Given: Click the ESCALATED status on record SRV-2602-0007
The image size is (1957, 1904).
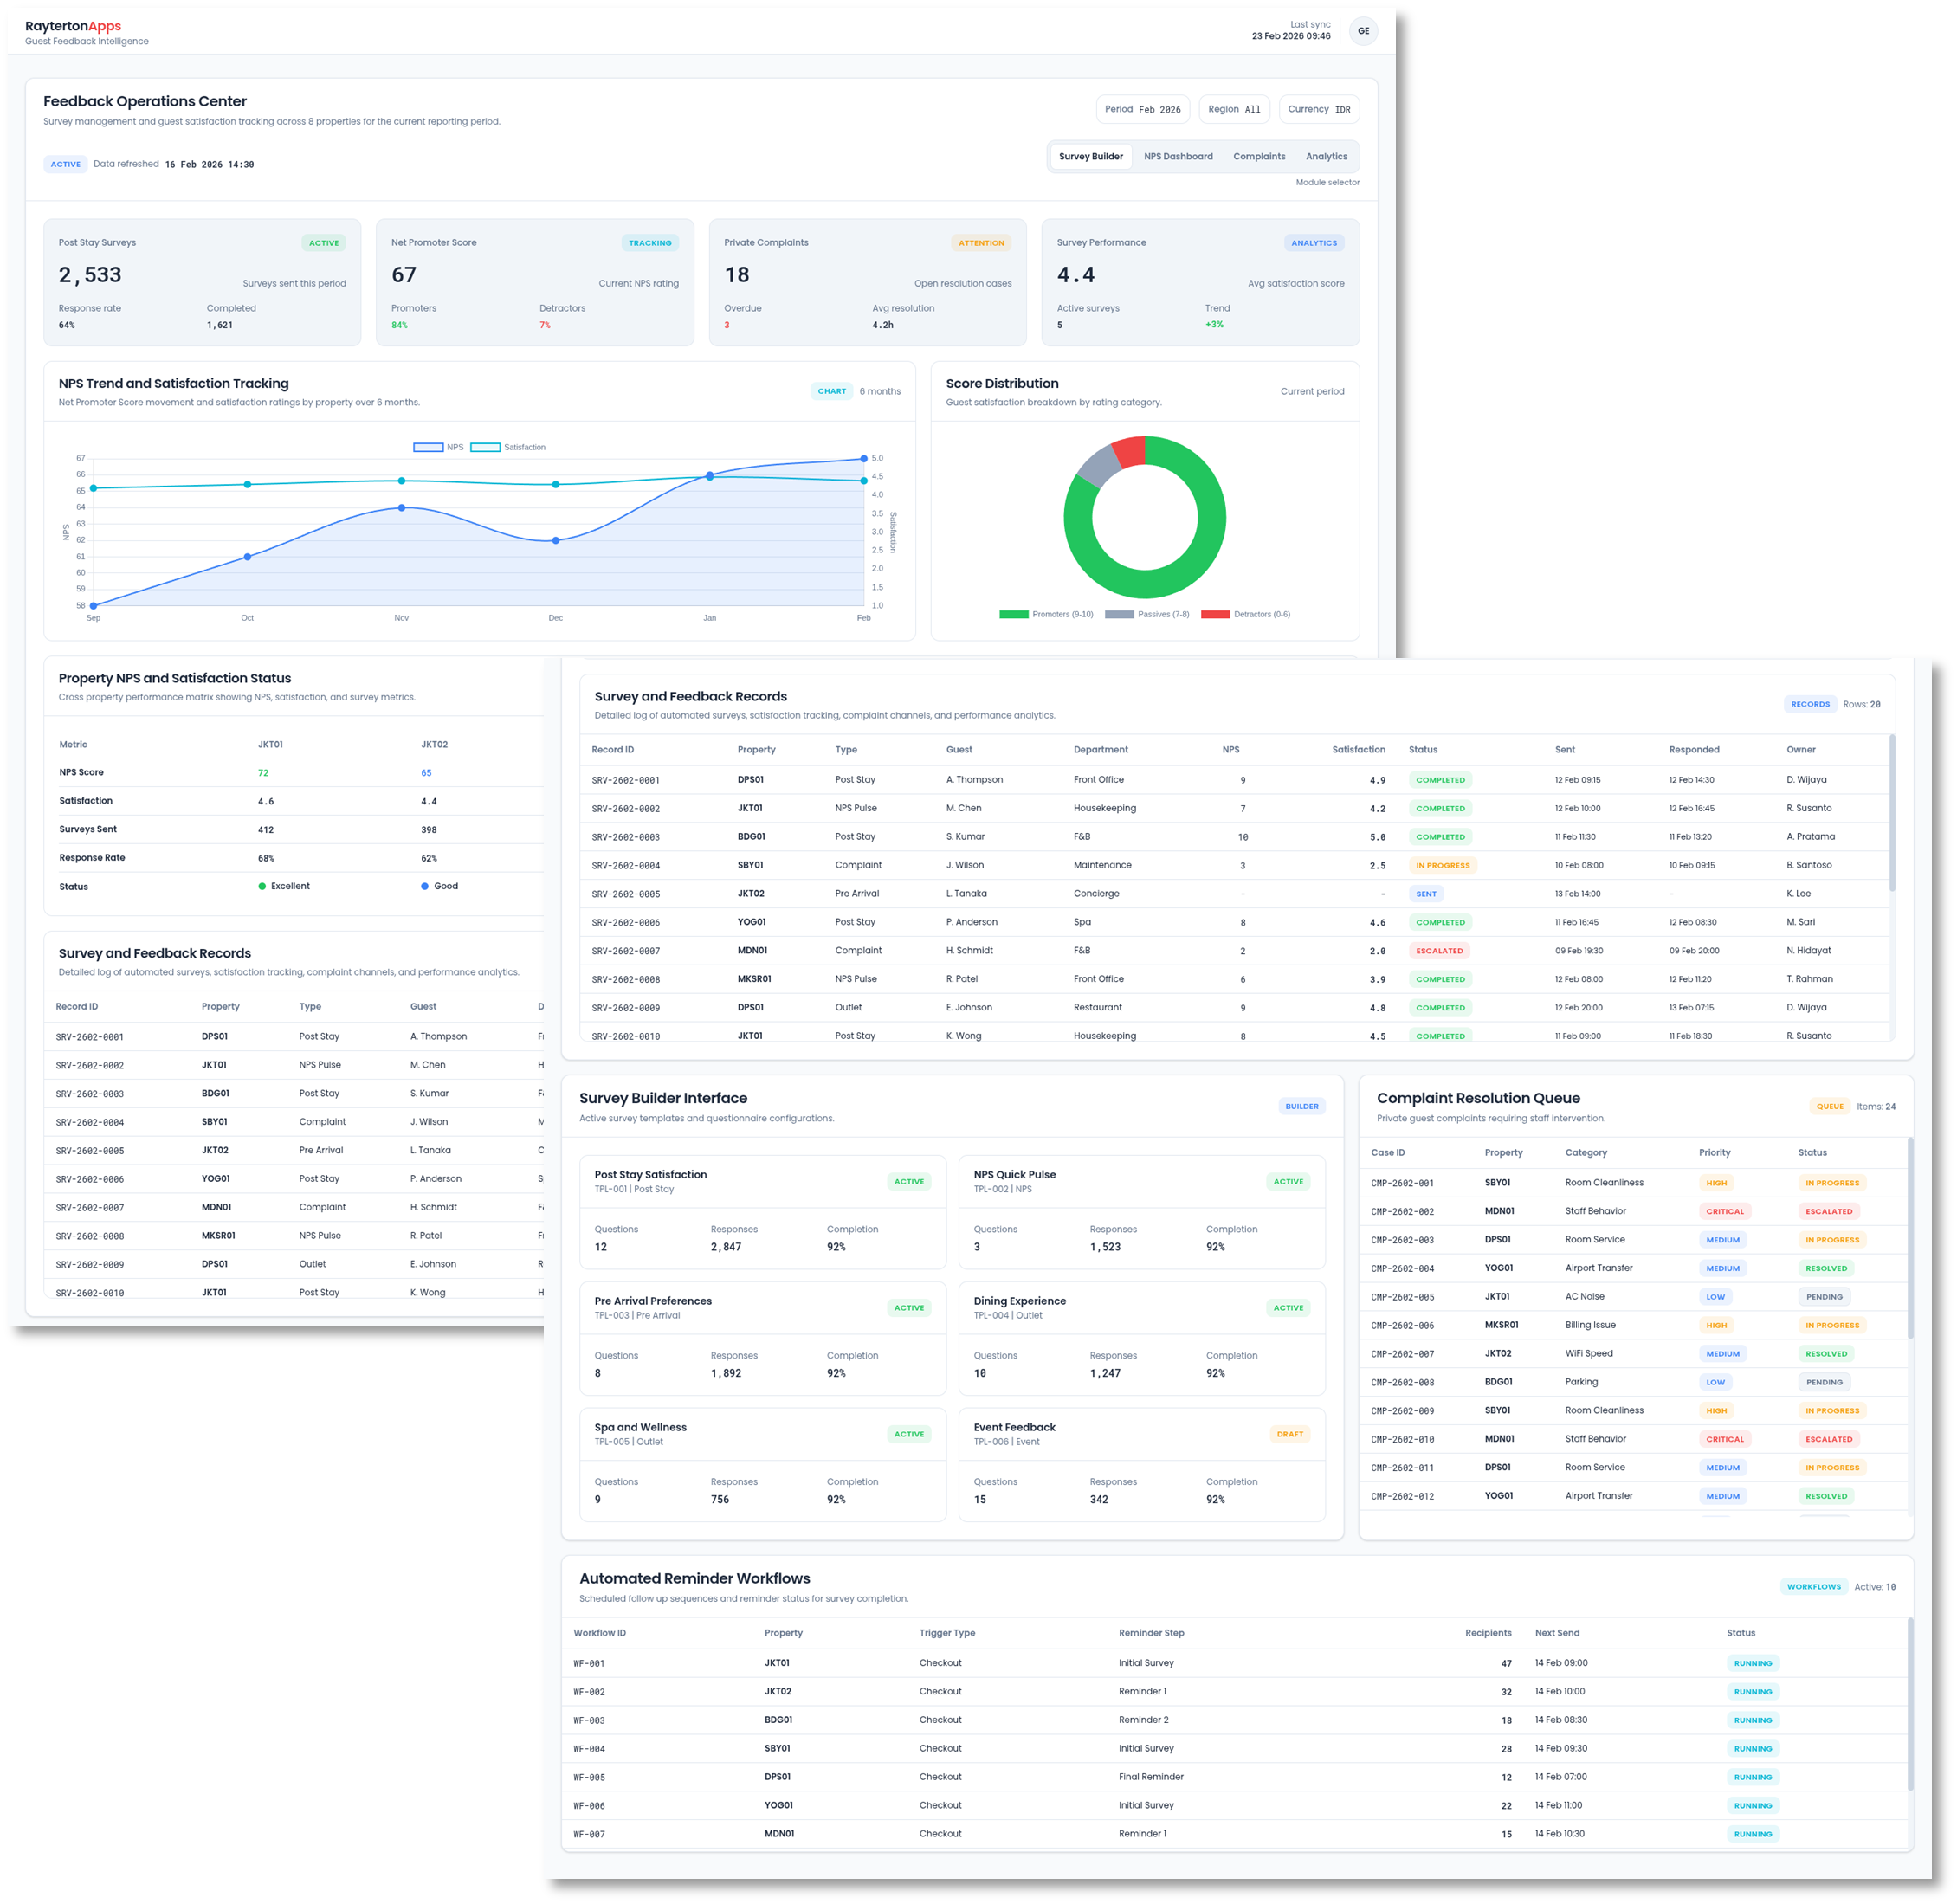Looking at the screenshot, I should [x=1440, y=950].
